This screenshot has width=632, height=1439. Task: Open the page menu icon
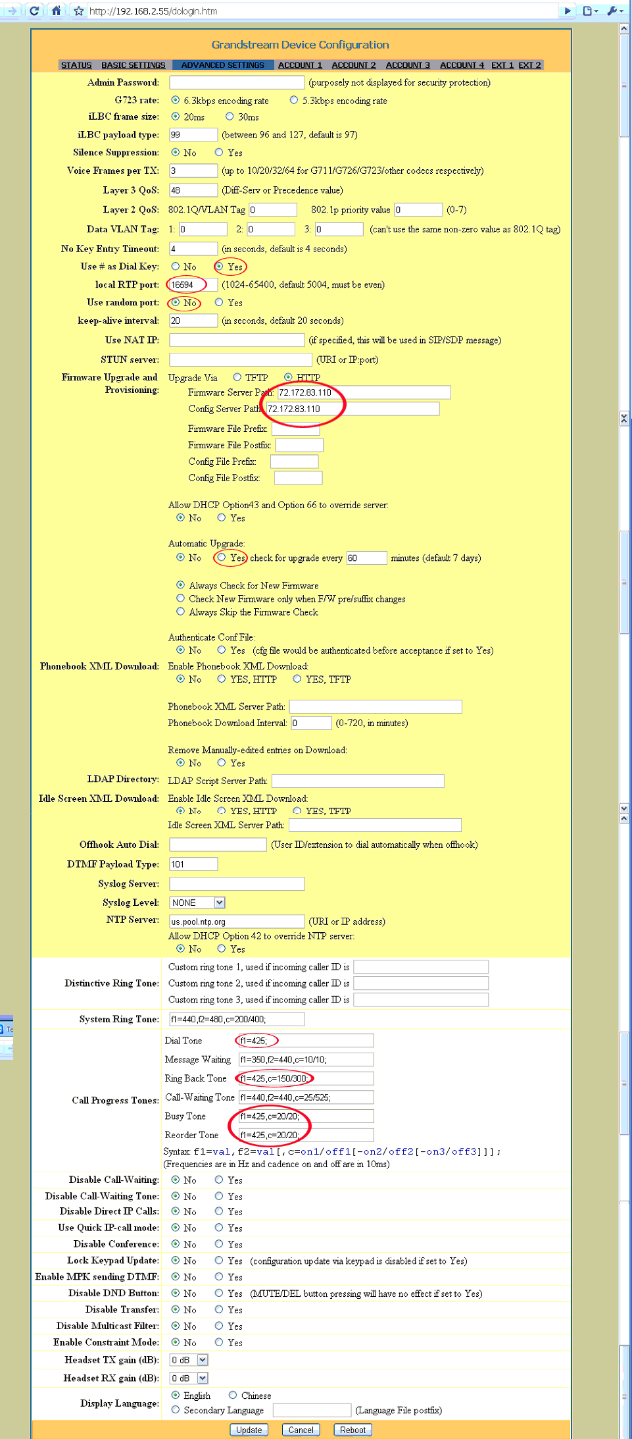click(589, 11)
